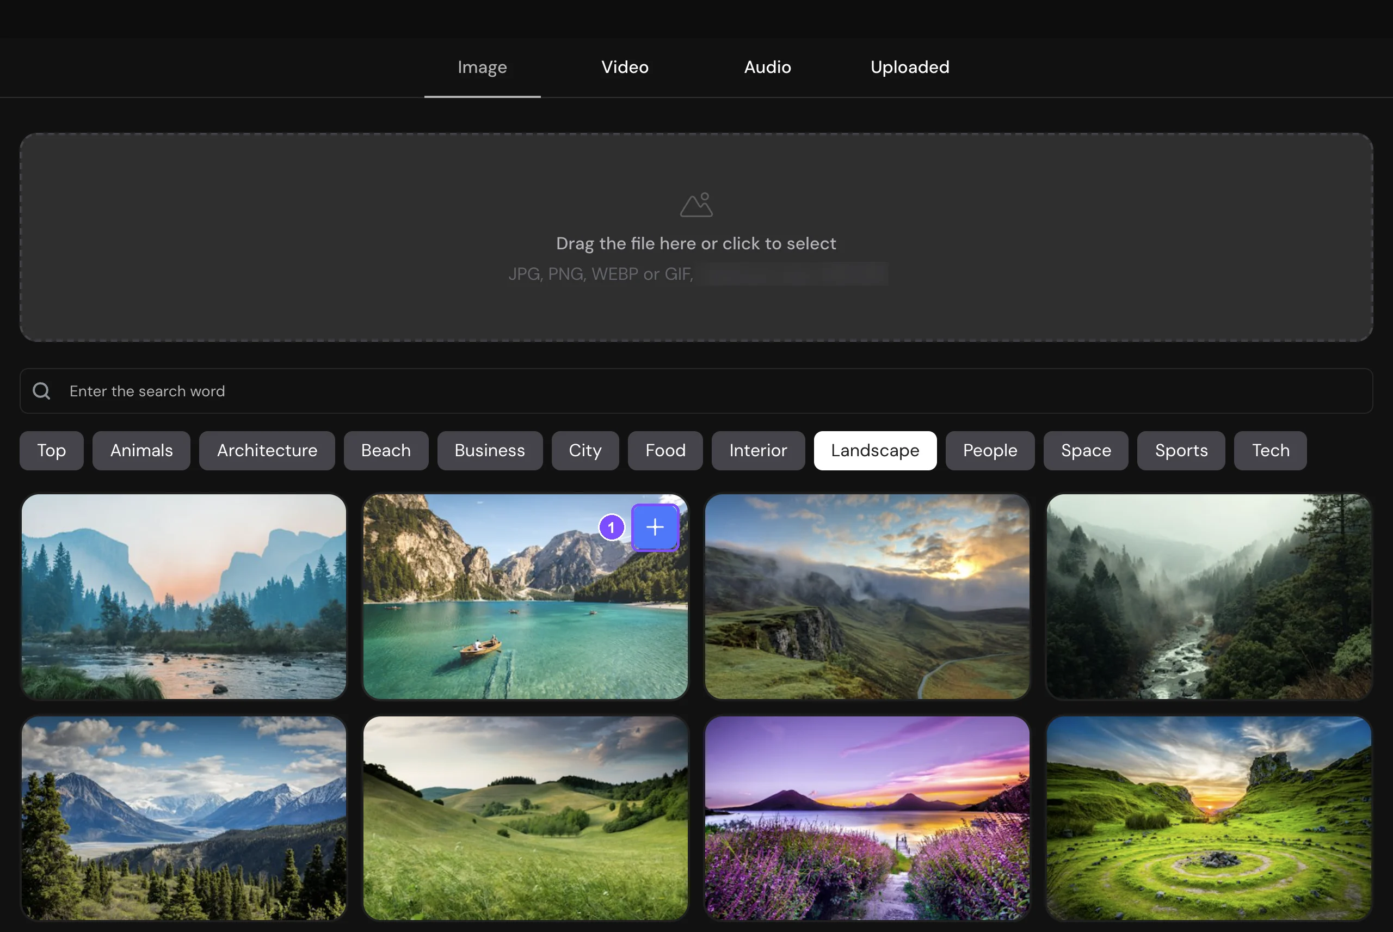This screenshot has width=1393, height=932.
Task: Select the rolling green meadow hills thumbnail
Action: pyautogui.click(x=525, y=818)
